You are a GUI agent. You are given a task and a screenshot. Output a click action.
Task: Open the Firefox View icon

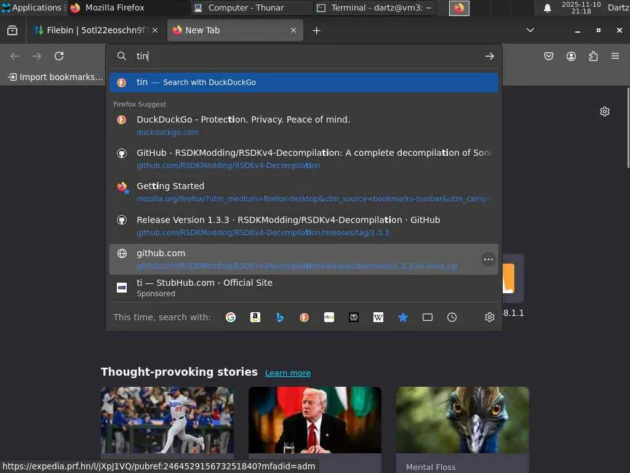[x=12, y=31]
